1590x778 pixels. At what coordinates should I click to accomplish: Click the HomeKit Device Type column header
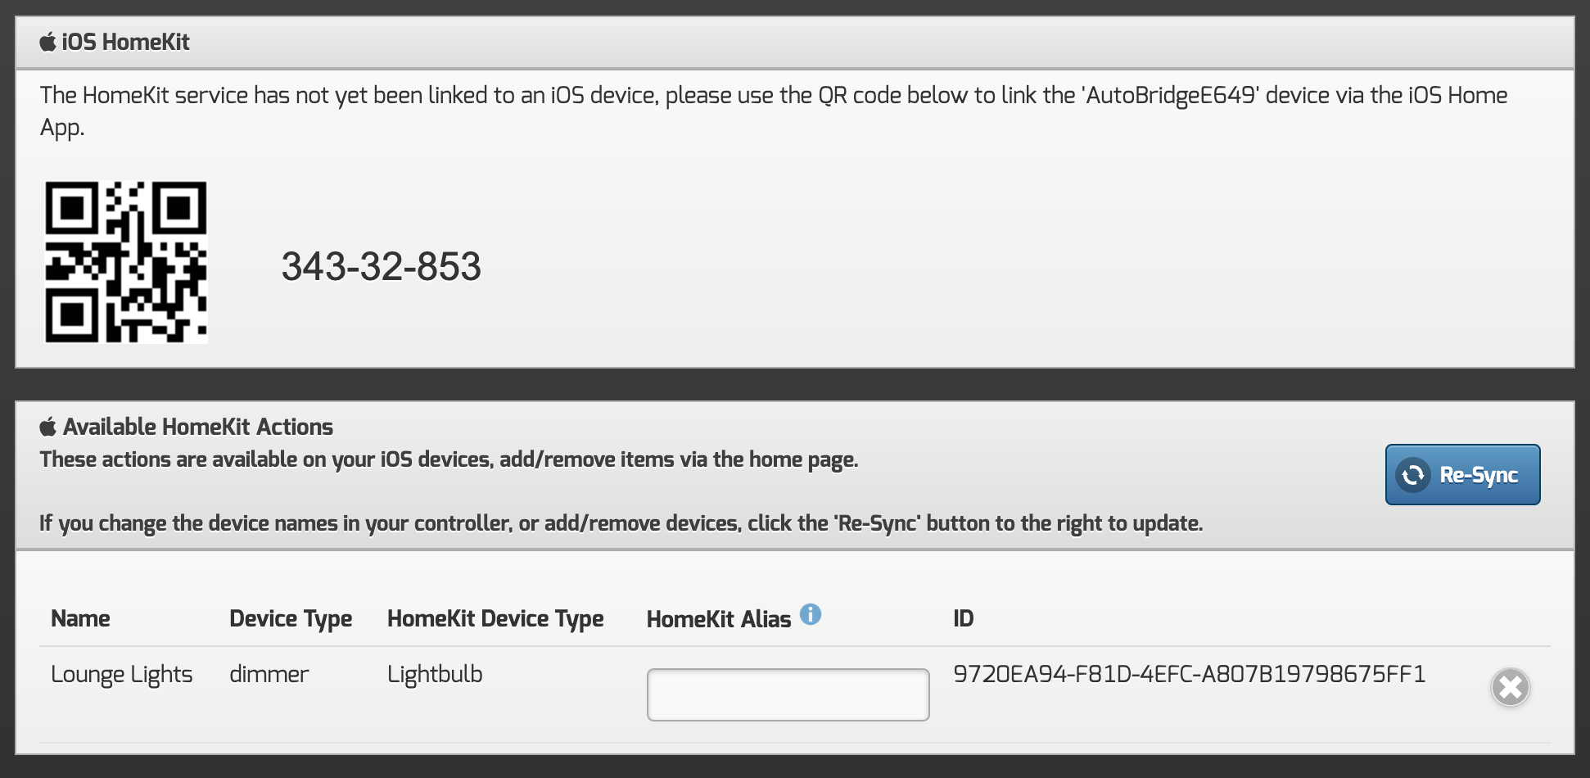495,619
